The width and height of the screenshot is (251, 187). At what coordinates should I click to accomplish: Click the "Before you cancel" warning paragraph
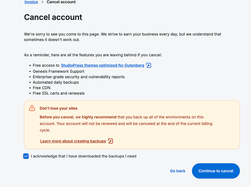click(x=125, y=123)
